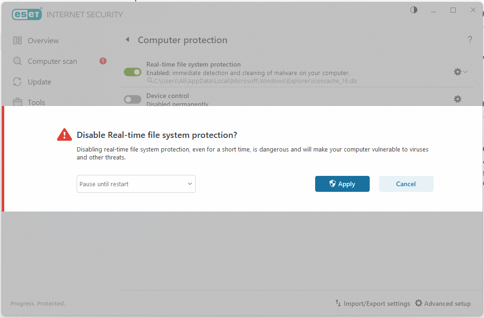Expand Real-time protection gear dropdown arrow
This screenshot has height=318, width=484.
pyautogui.click(x=465, y=72)
